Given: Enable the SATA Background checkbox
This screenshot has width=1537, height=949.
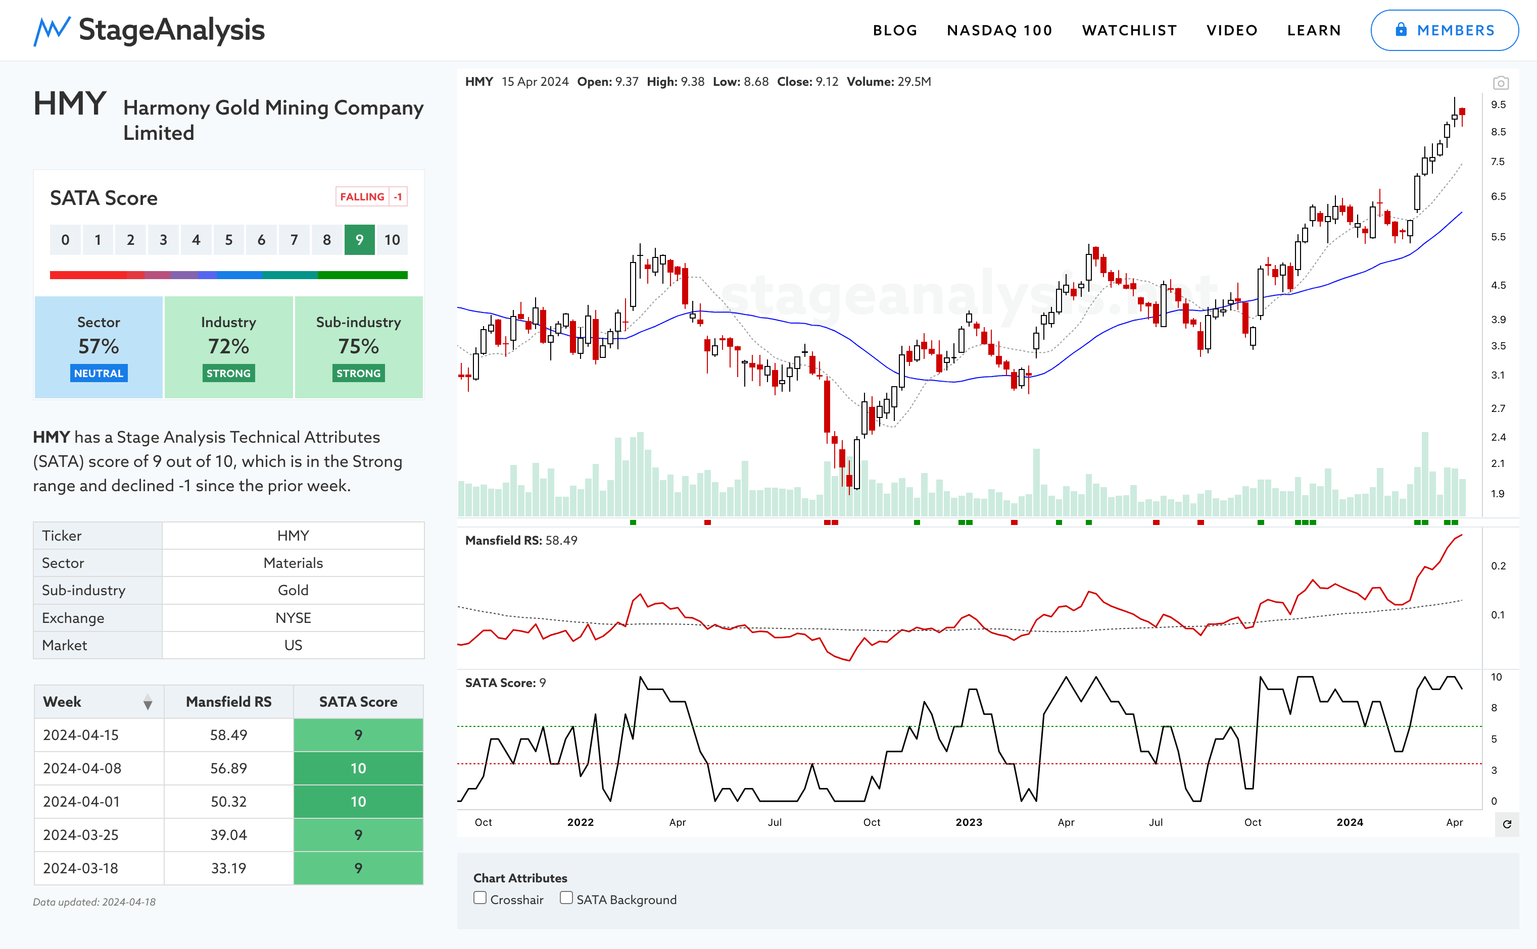Looking at the screenshot, I should tap(566, 898).
